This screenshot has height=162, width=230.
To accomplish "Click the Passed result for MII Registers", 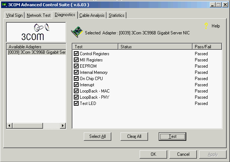I will tap(201, 60).
